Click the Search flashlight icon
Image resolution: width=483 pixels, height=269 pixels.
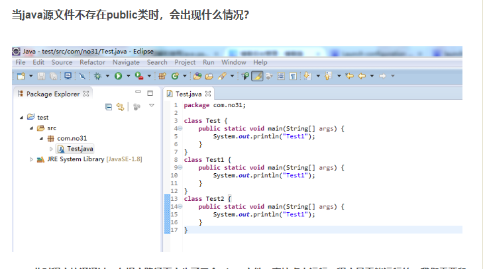(x=222, y=76)
